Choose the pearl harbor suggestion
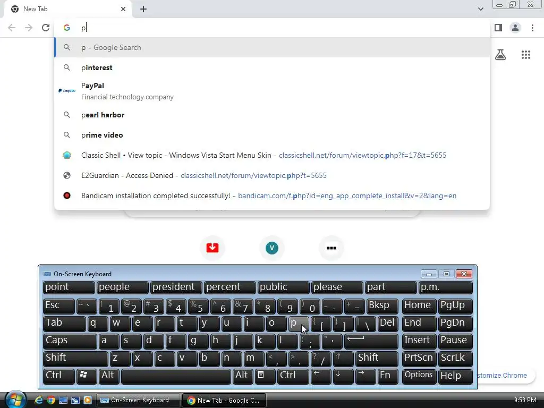Image resolution: width=544 pixels, height=408 pixels. 272,115
